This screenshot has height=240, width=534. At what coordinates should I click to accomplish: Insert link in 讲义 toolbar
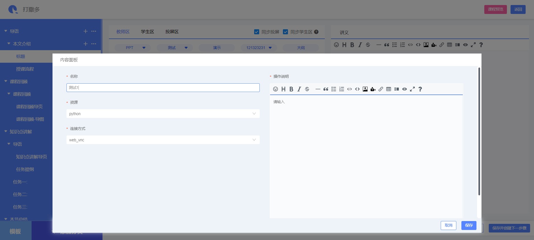442,45
